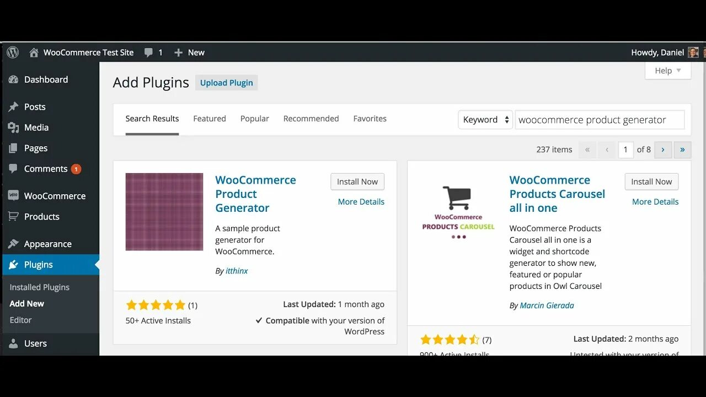Switch to the Favorites tab
Viewport: 706px width, 397px height.
(370, 119)
